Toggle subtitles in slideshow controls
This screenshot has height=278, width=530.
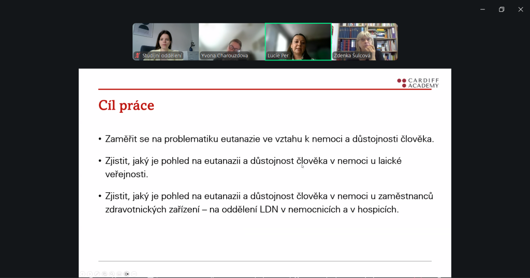pyautogui.click(x=120, y=274)
